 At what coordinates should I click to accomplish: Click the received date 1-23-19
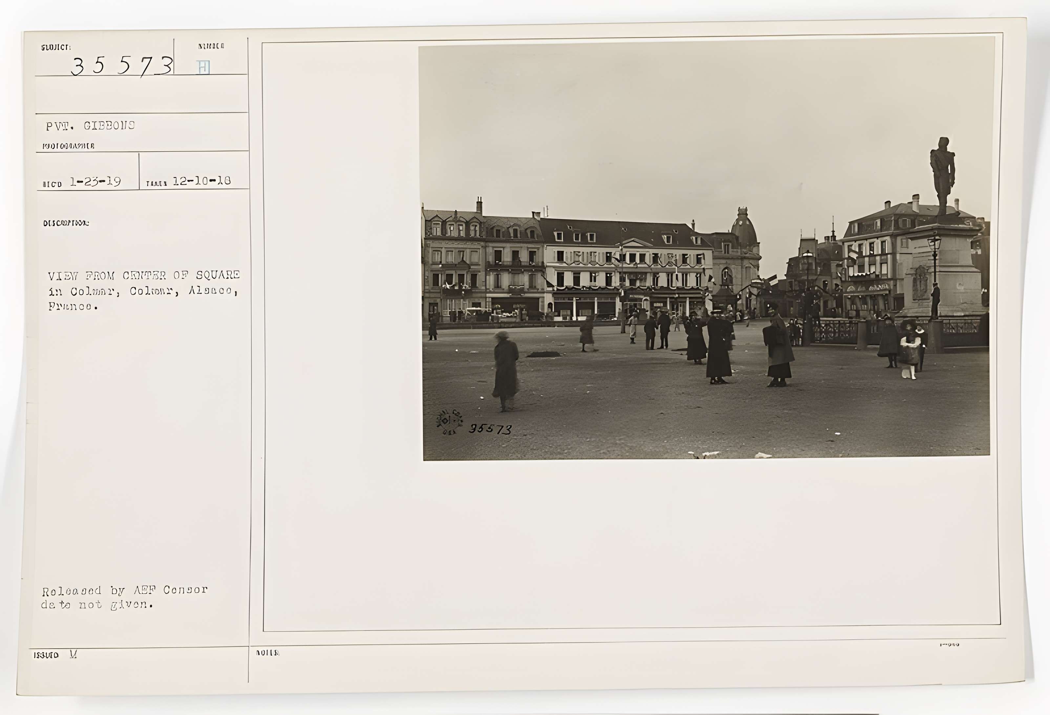pos(95,182)
